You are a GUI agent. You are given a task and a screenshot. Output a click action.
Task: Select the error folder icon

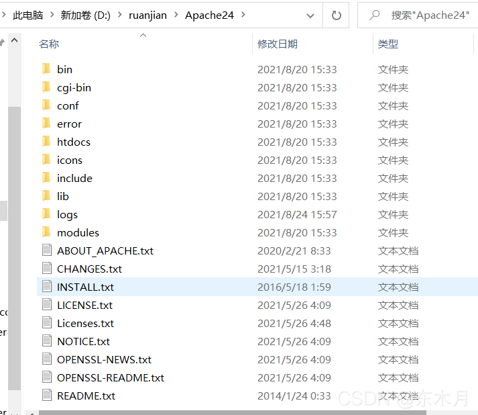(47, 124)
